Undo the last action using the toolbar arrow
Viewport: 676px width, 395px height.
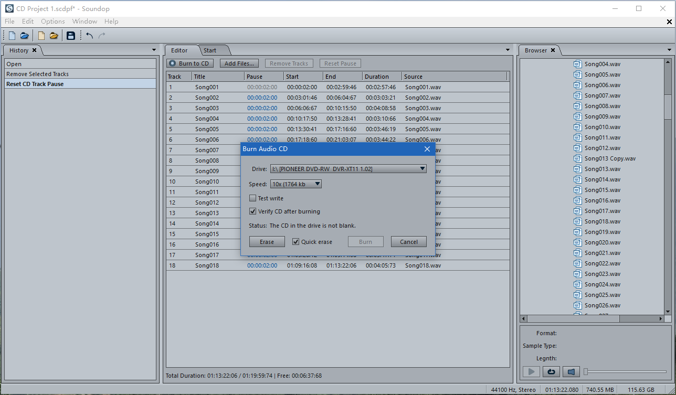pyautogui.click(x=90, y=36)
